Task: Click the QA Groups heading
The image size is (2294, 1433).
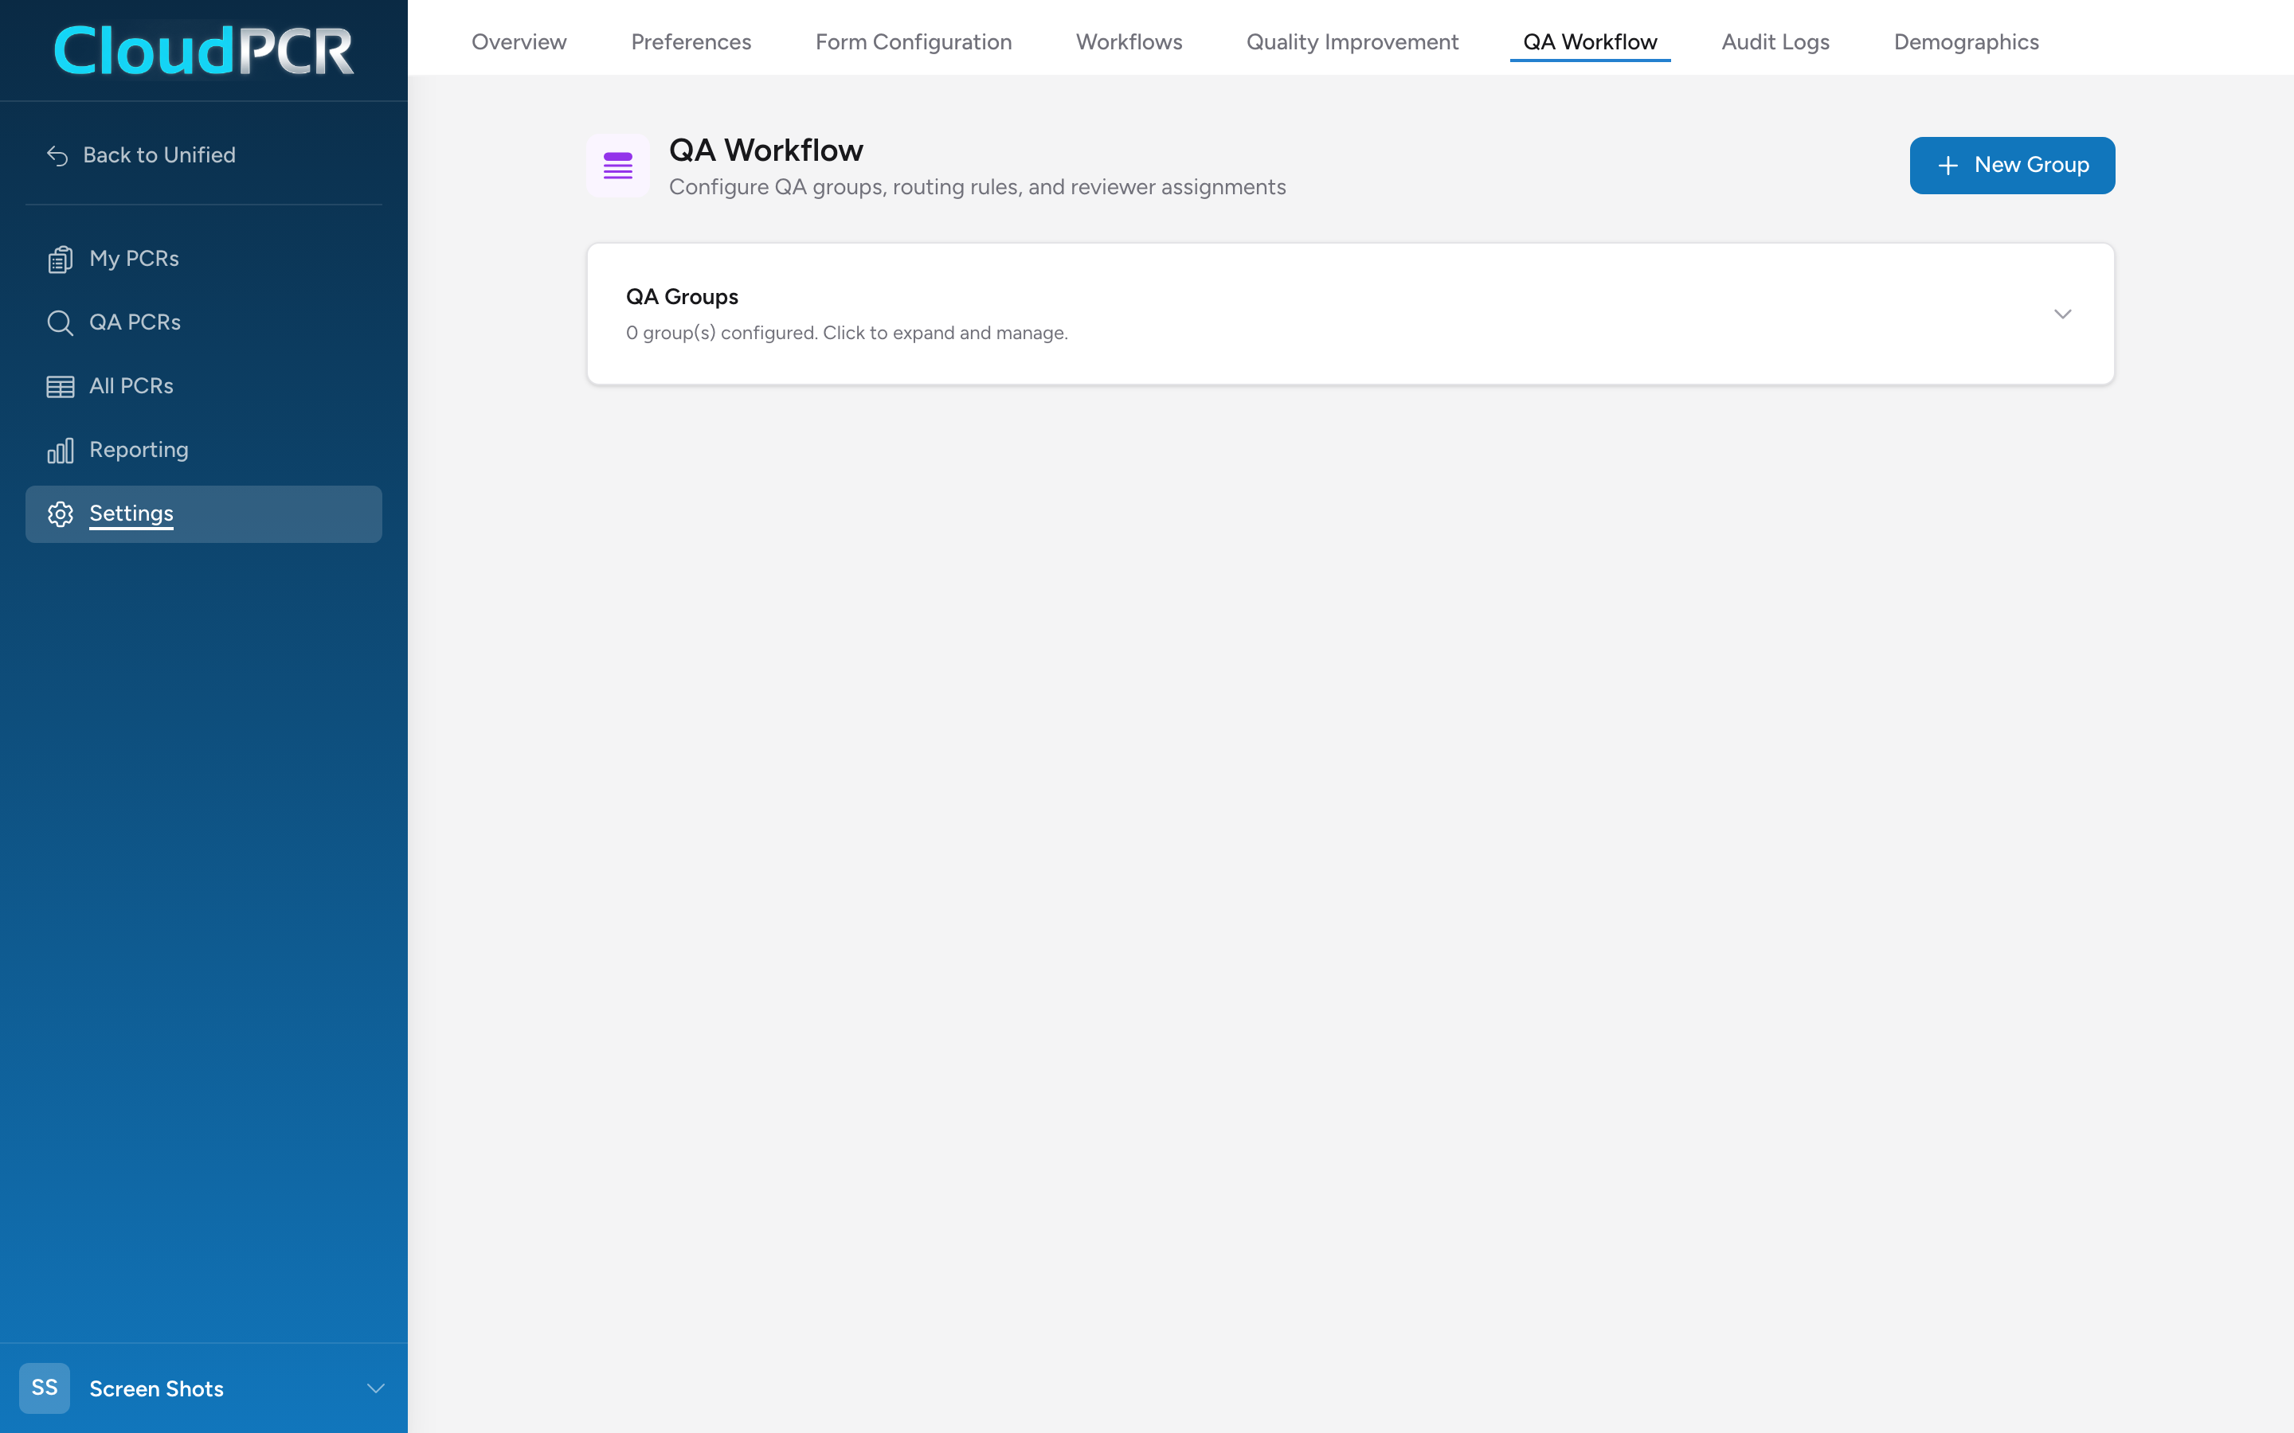Action: point(682,297)
